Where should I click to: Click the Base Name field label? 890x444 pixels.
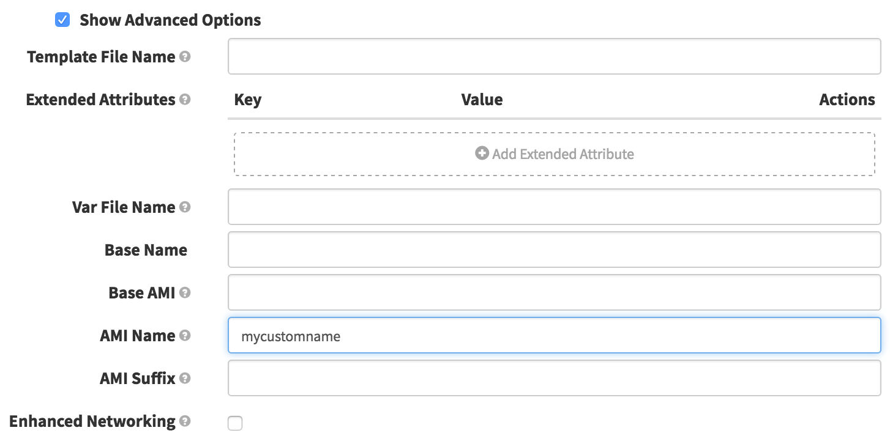[x=146, y=250]
